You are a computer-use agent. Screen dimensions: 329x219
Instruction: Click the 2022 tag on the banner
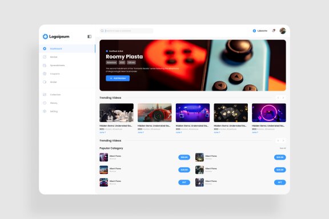122,63
